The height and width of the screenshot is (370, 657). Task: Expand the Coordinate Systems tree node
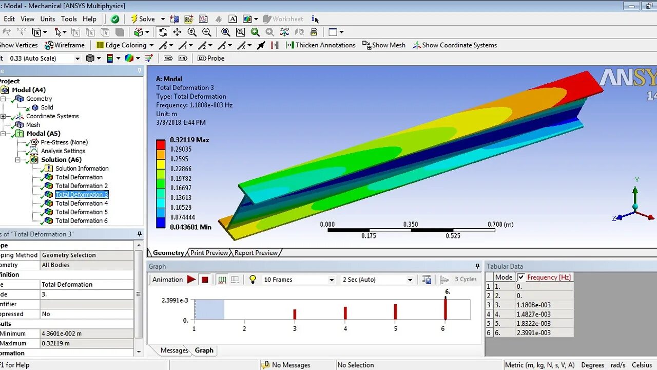[3, 116]
